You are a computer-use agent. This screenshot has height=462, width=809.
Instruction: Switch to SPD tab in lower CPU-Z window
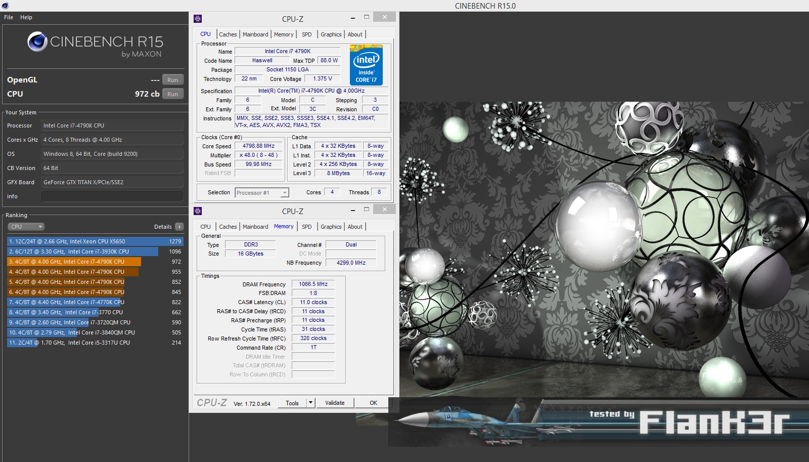click(x=307, y=227)
